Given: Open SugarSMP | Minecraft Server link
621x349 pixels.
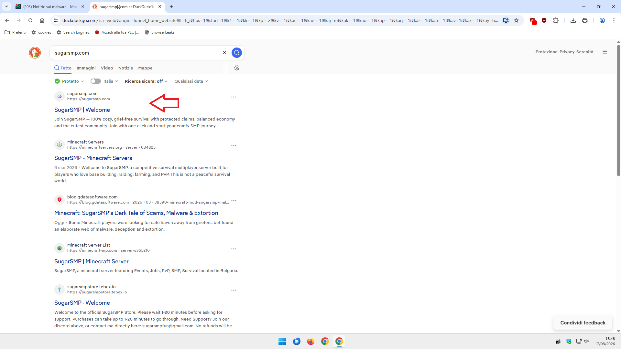Looking at the screenshot, I should point(92,261).
